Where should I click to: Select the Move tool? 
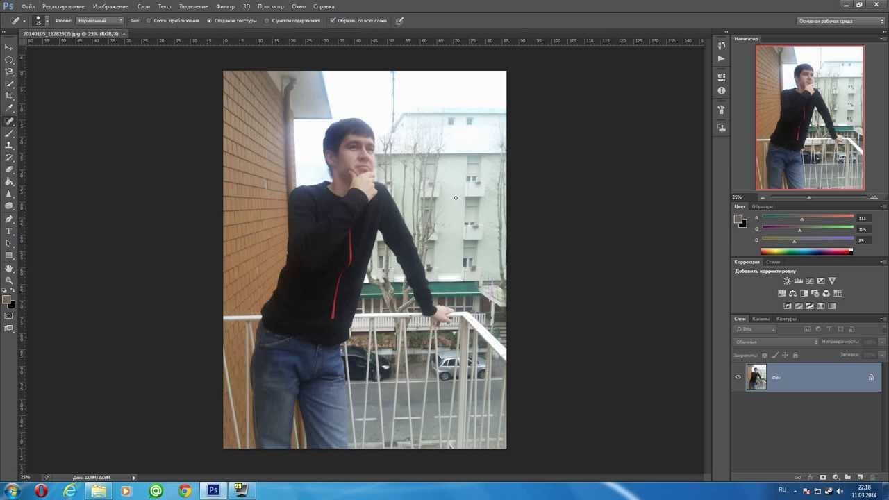point(9,47)
